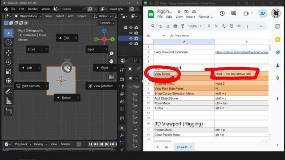
Task: Select the Scale tool in Blender
Action: point(8,72)
